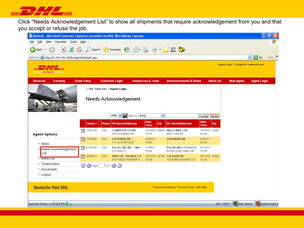Open the File menu
The width and height of the screenshot is (304, 228).
(x=32, y=42)
